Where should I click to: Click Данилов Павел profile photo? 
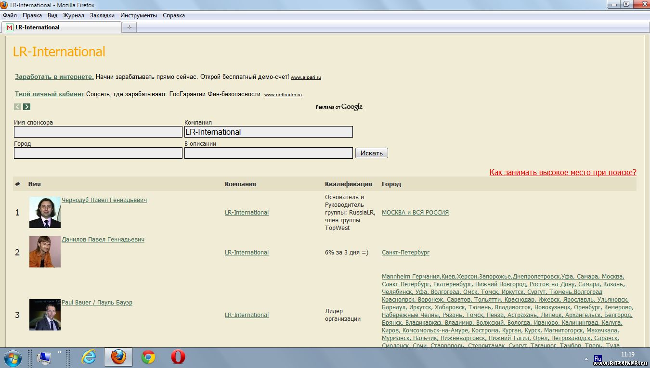pyautogui.click(x=45, y=252)
